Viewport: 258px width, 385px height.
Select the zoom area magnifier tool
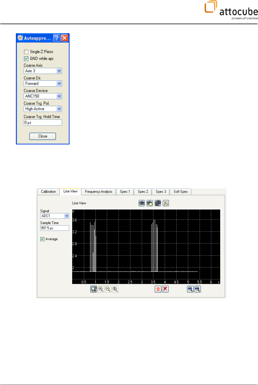(x=94, y=289)
